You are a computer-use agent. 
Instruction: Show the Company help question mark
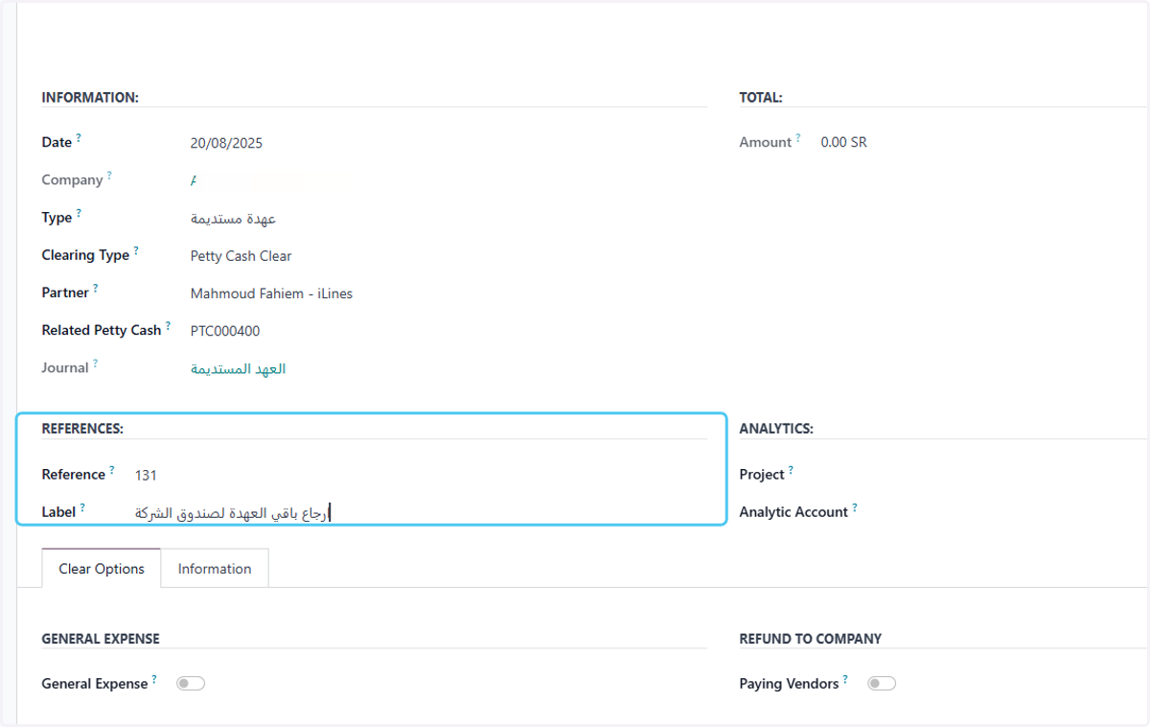pyautogui.click(x=109, y=176)
